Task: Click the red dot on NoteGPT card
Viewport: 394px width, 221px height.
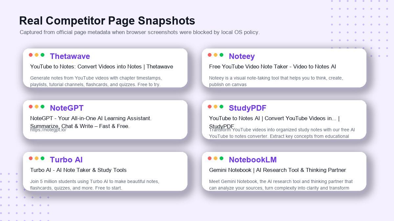Action: [x=31, y=106]
